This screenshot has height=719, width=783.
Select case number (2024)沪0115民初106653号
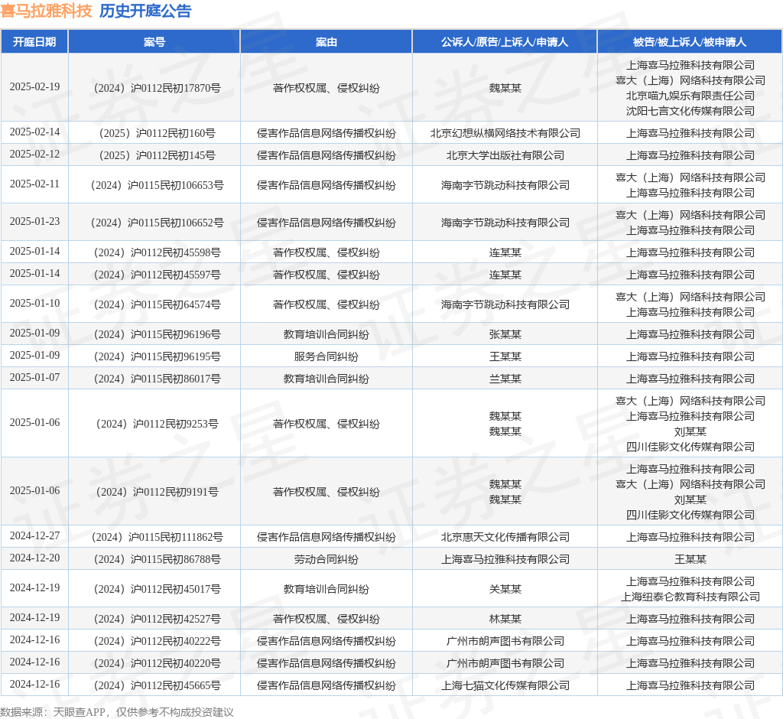click(x=157, y=185)
